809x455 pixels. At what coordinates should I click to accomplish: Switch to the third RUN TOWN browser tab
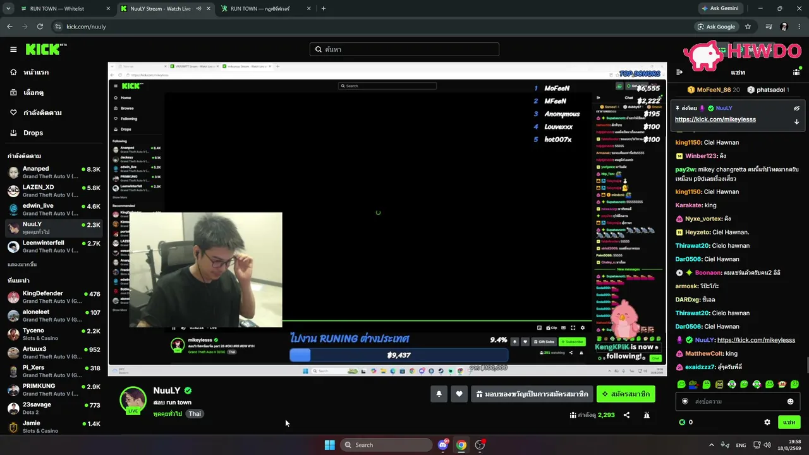(x=265, y=9)
